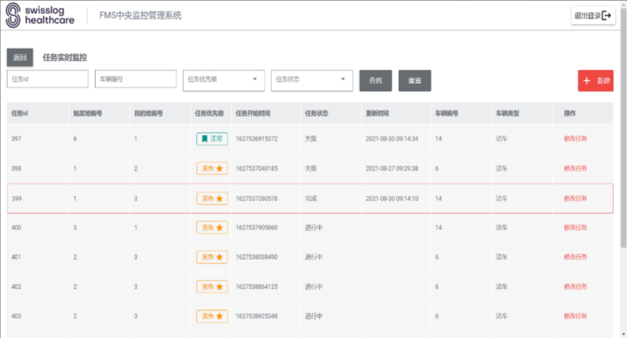Open the 任务优先级 dropdown

click(224, 80)
